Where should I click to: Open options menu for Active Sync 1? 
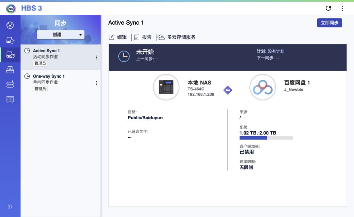97,58
